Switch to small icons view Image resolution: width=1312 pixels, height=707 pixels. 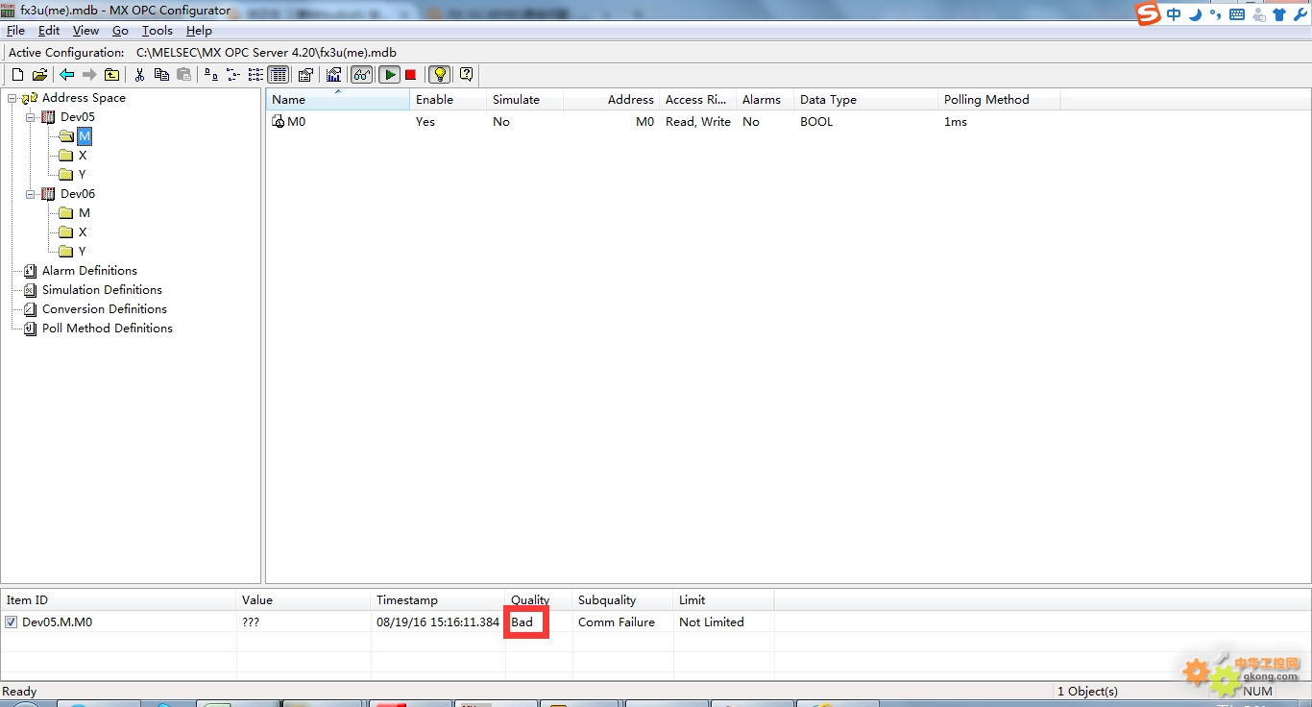pos(233,75)
